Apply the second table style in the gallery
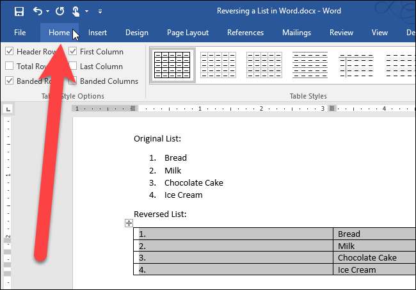Viewport: 416px width, 290px height. [x=218, y=65]
